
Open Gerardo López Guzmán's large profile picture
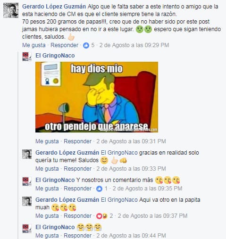(x=11, y=10)
